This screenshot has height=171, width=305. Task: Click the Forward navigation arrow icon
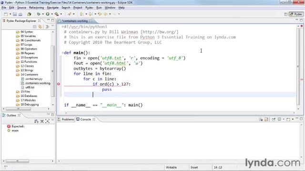pyautogui.click(x=114, y=14)
